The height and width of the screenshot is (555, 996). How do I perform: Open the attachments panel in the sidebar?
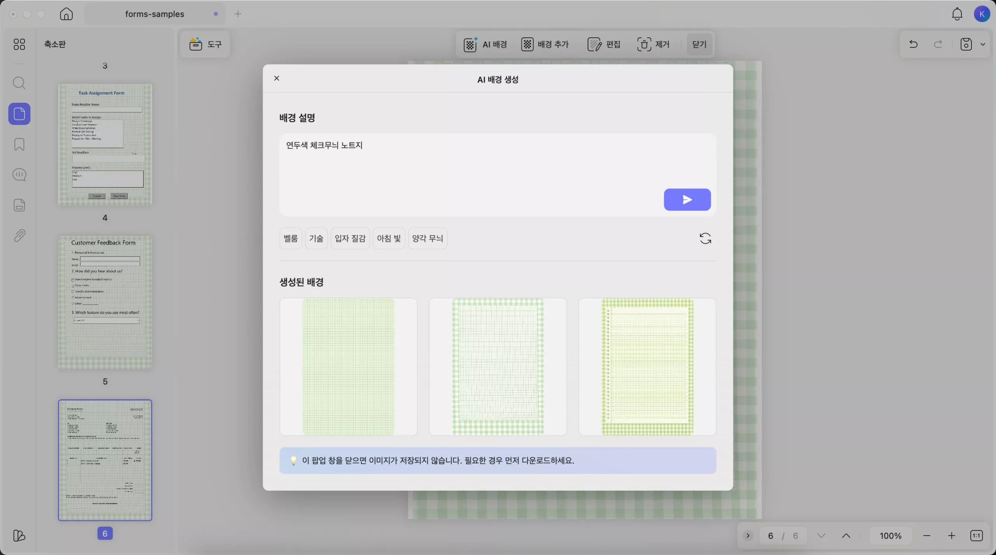pos(19,235)
